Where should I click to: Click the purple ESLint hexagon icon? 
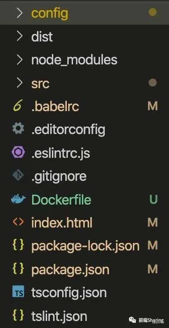pos(18,153)
